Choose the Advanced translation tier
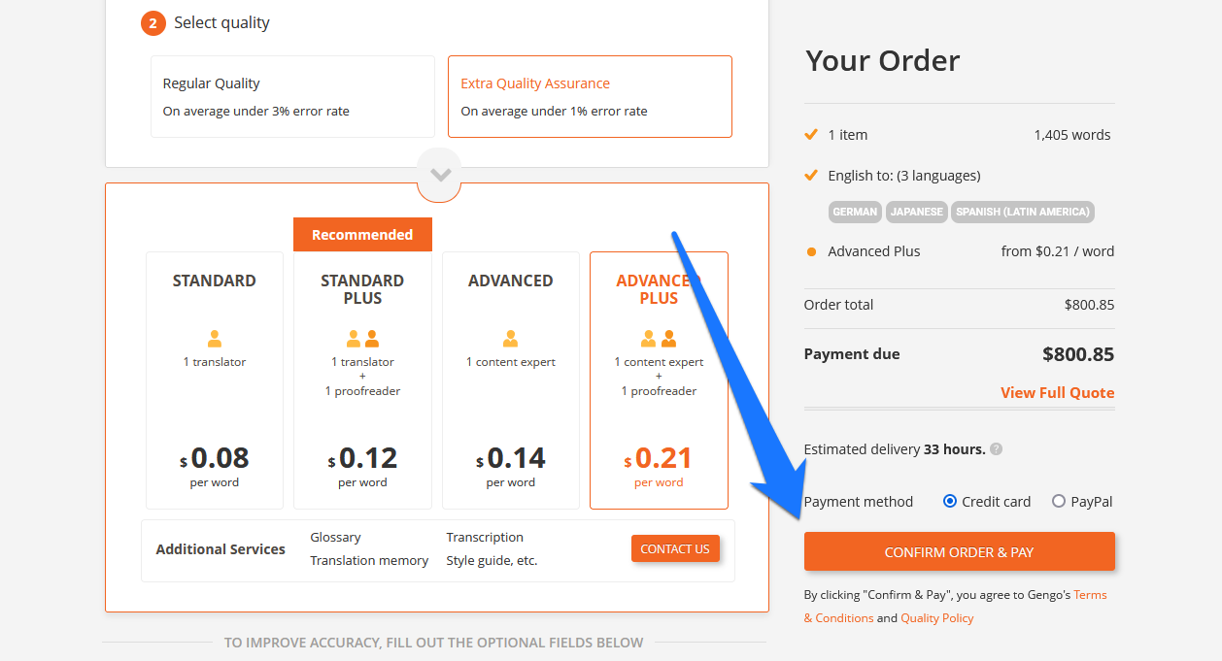This screenshot has width=1222, height=661. (x=511, y=380)
